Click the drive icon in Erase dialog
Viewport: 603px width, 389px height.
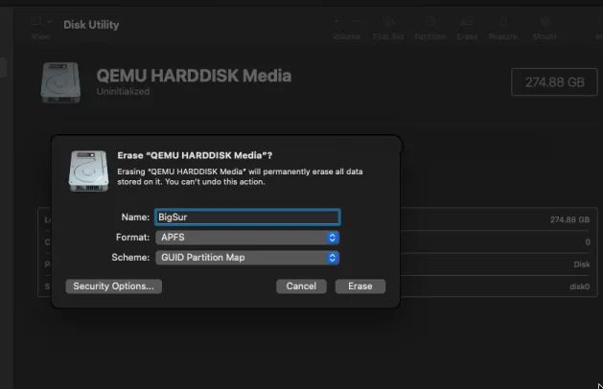click(x=88, y=171)
